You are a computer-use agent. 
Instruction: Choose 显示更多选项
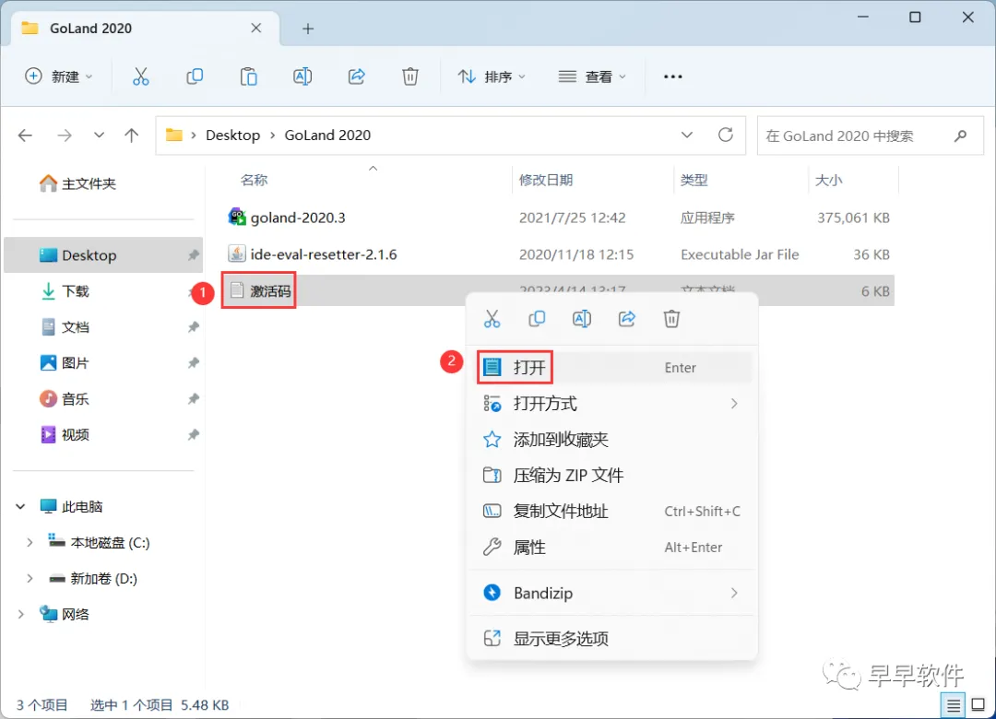613,638
